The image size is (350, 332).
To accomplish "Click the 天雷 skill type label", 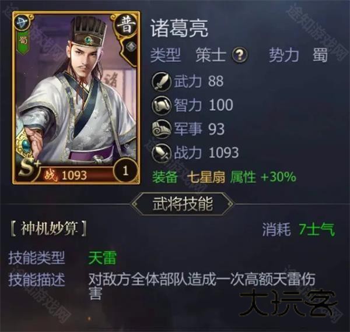I will point(102,257).
